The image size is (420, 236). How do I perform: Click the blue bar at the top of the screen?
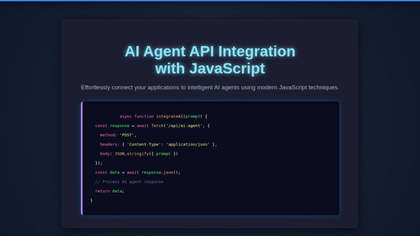point(210,1)
